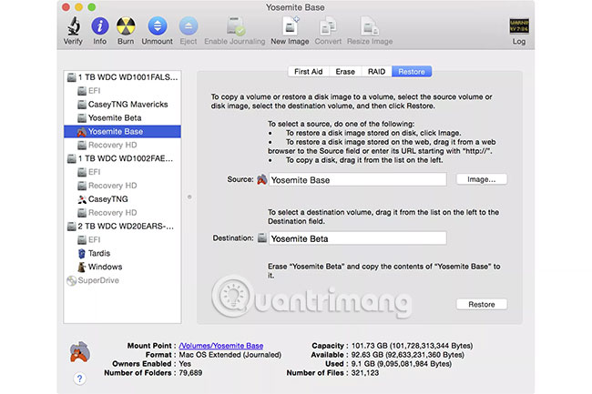592x394 pixels.
Task: Click the volume icon beside Source field
Action: click(262, 179)
